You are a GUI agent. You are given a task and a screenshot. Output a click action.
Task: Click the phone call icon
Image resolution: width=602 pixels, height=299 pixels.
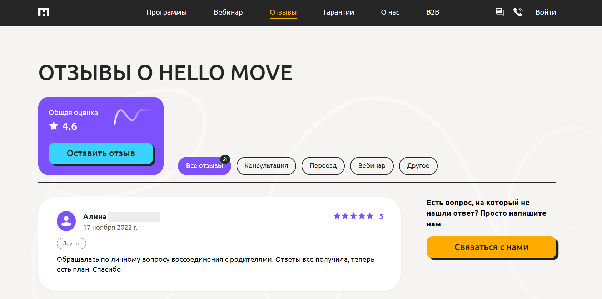click(x=518, y=12)
